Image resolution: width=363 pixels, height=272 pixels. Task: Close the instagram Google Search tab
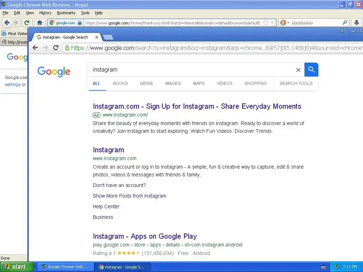tap(97, 37)
